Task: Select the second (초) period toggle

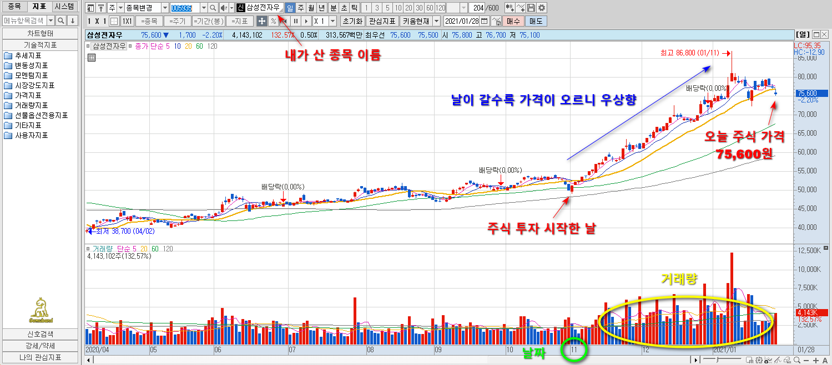Action: coord(344,8)
